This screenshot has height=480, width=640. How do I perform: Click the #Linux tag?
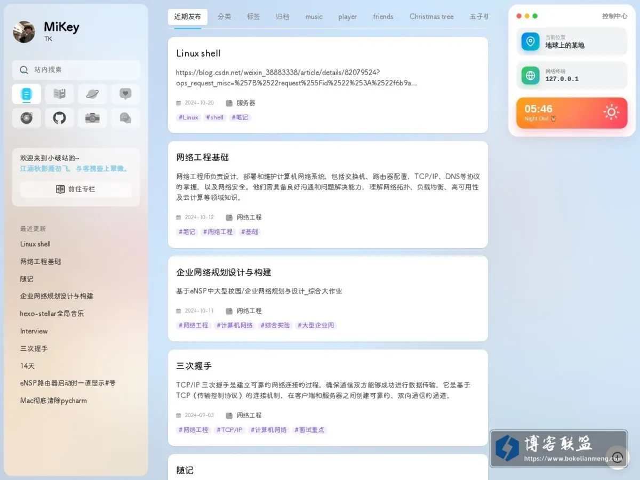click(188, 117)
